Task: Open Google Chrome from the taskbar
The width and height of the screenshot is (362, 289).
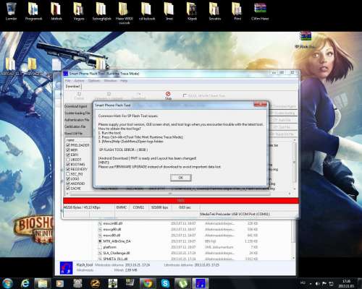Action: point(148,283)
